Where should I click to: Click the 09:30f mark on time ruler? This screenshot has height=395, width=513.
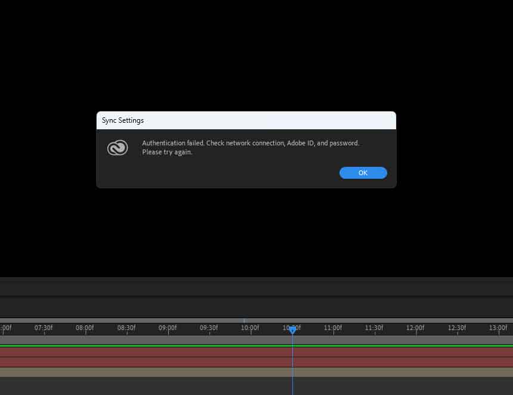click(x=209, y=328)
